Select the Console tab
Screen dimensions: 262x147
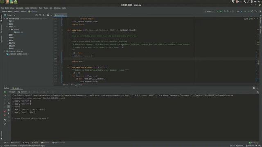tap(23, 92)
